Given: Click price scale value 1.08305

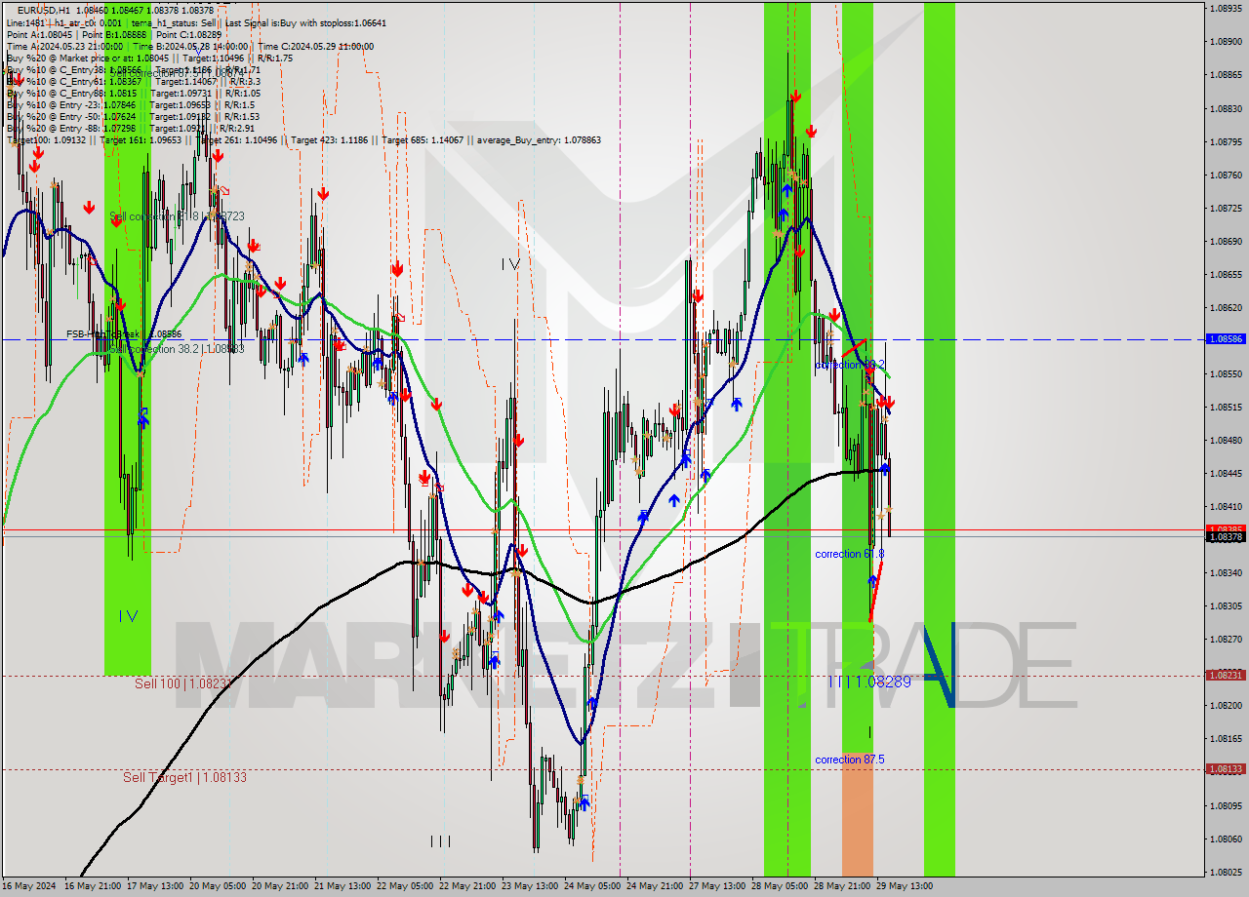Looking at the screenshot, I should coord(1226,606).
